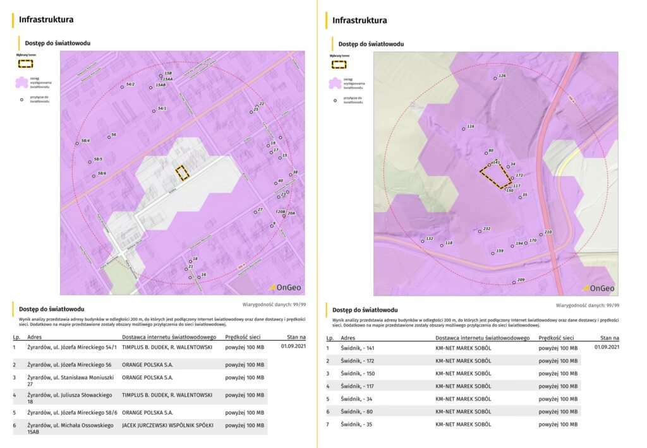Click the purple fiber coverage legend swatch on left page
Viewport: 647px width, 448px height.
pos(23,82)
